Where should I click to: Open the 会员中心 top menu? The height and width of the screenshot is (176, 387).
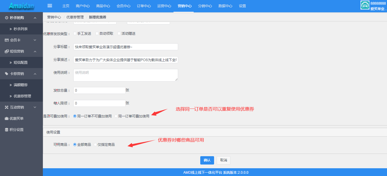point(123,6)
